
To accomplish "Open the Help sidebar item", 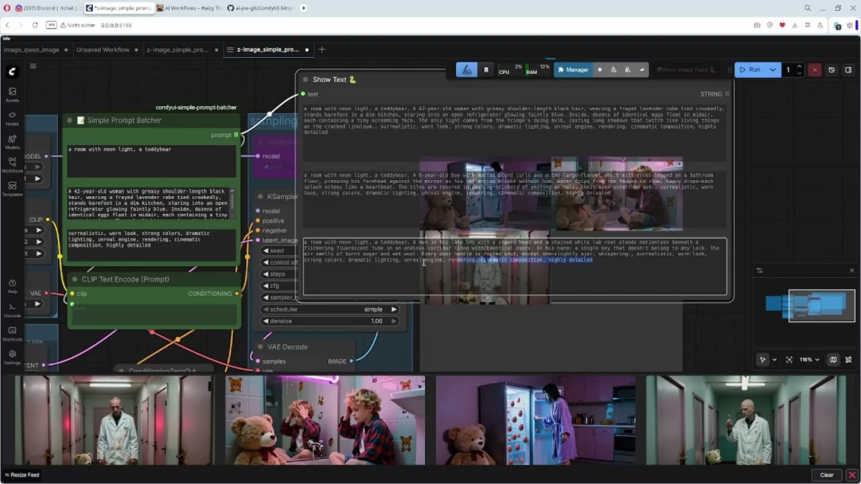I will tap(12, 286).
